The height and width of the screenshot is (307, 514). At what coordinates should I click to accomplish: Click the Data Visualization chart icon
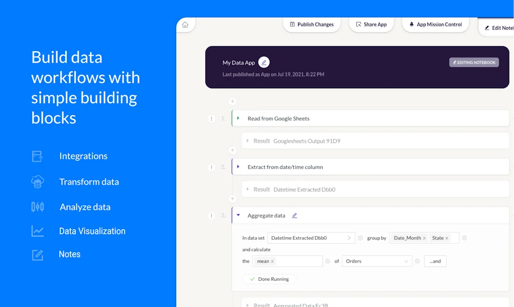point(38,231)
